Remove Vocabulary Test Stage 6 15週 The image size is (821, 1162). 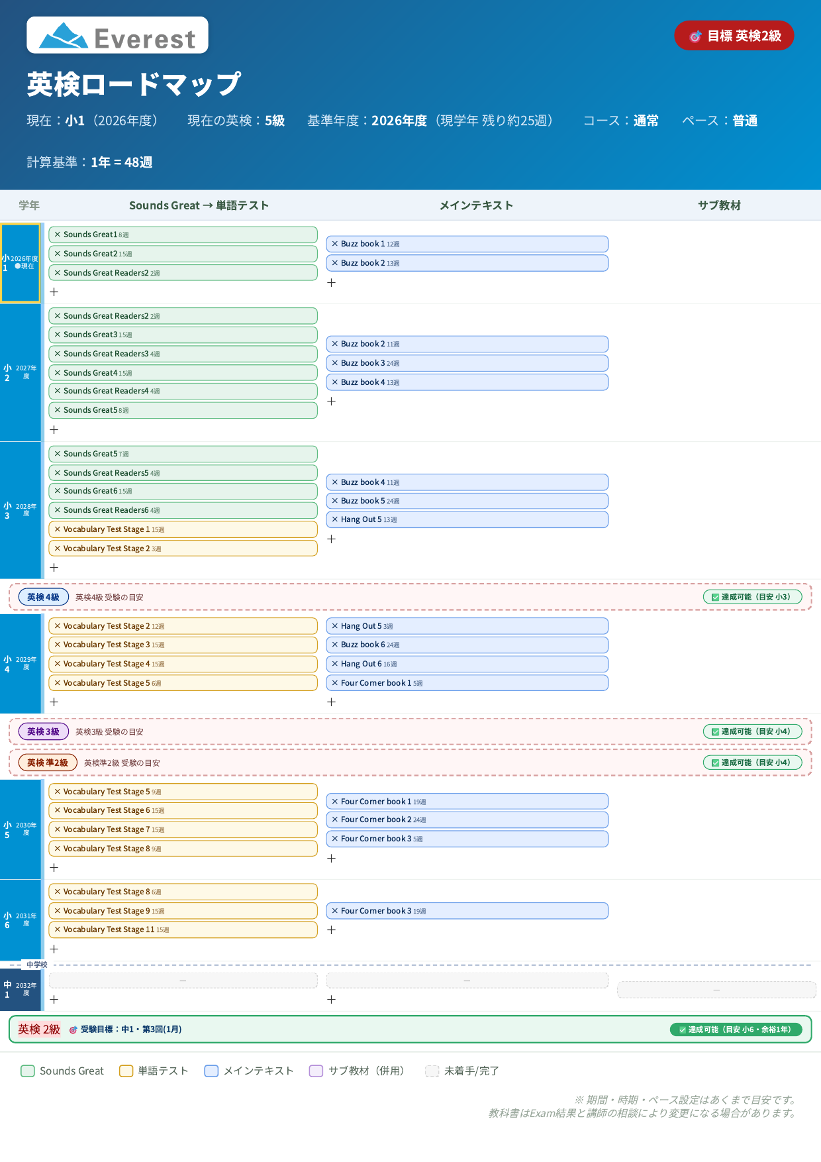coord(58,810)
